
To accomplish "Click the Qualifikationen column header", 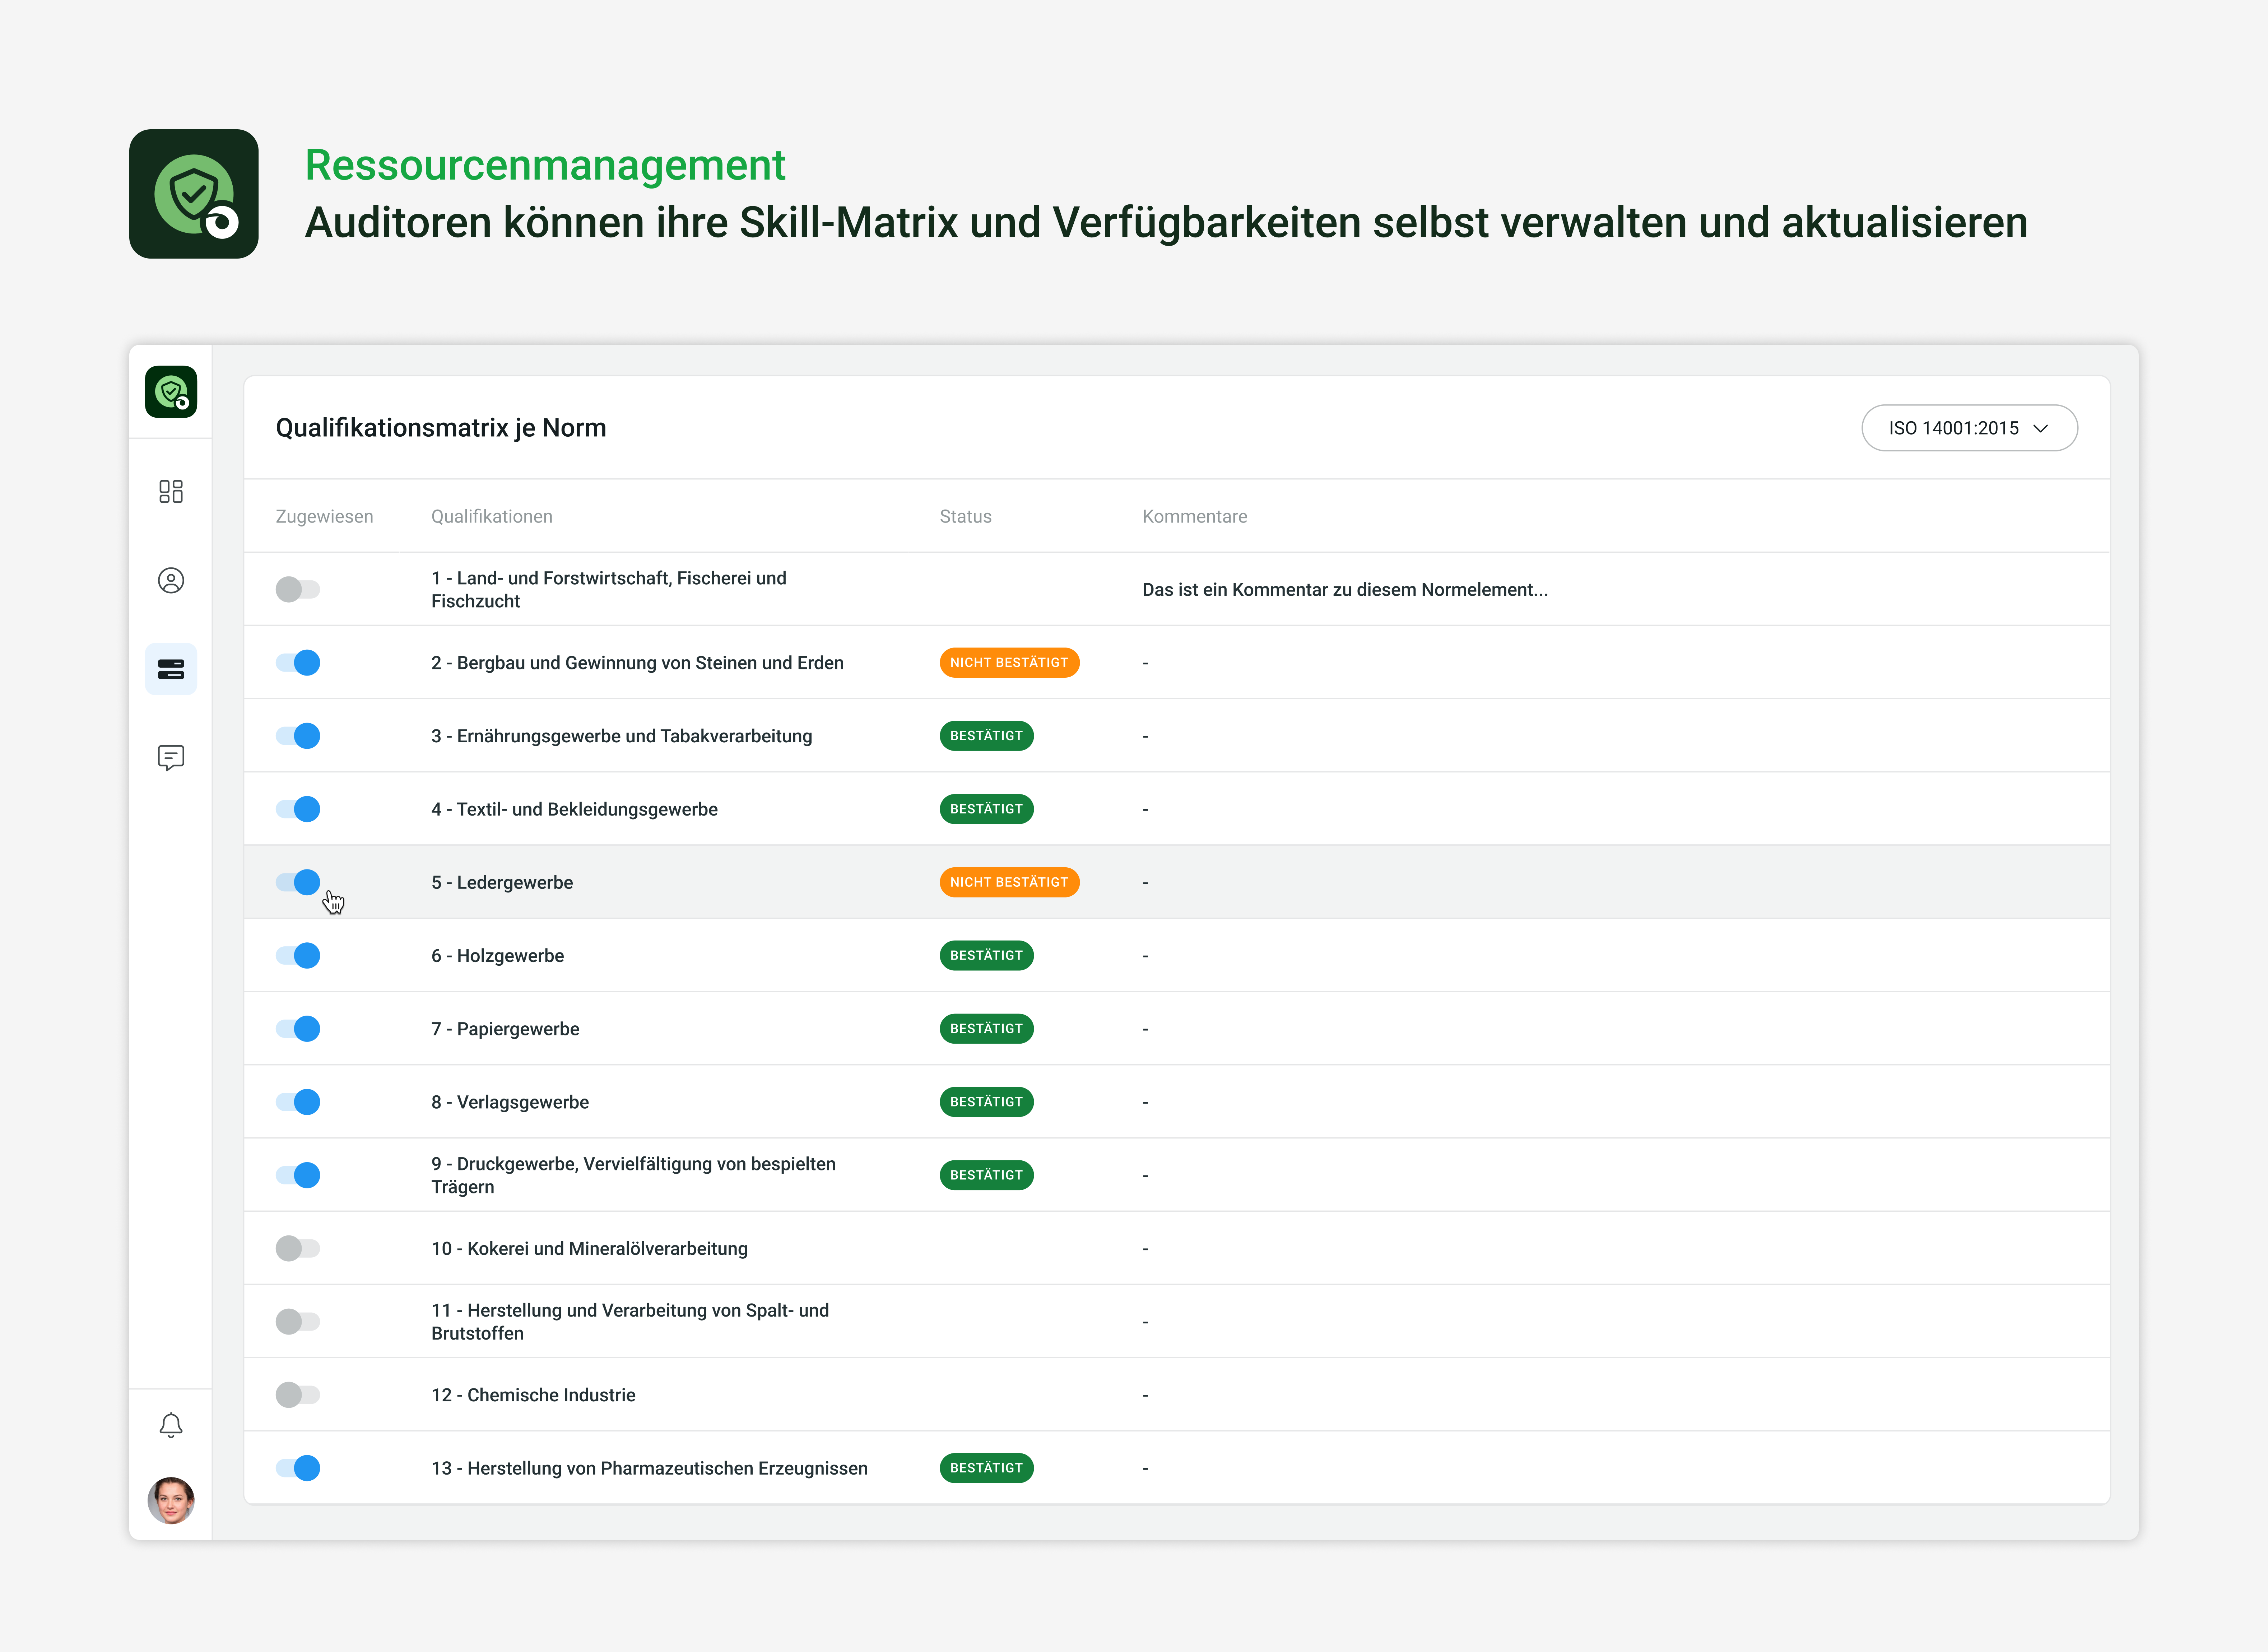I will click(491, 516).
